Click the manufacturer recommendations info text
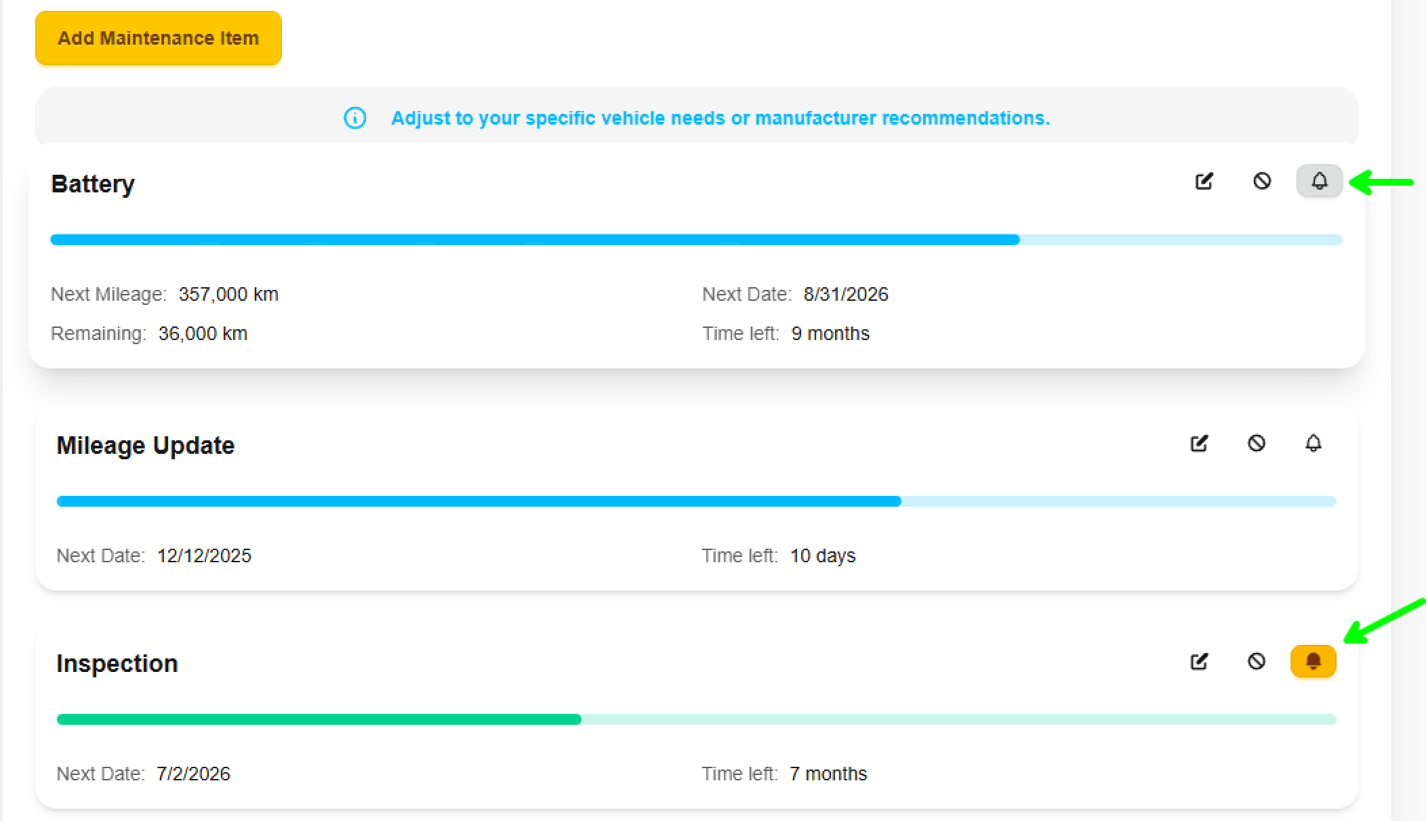The width and height of the screenshot is (1426, 821). [x=720, y=118]
